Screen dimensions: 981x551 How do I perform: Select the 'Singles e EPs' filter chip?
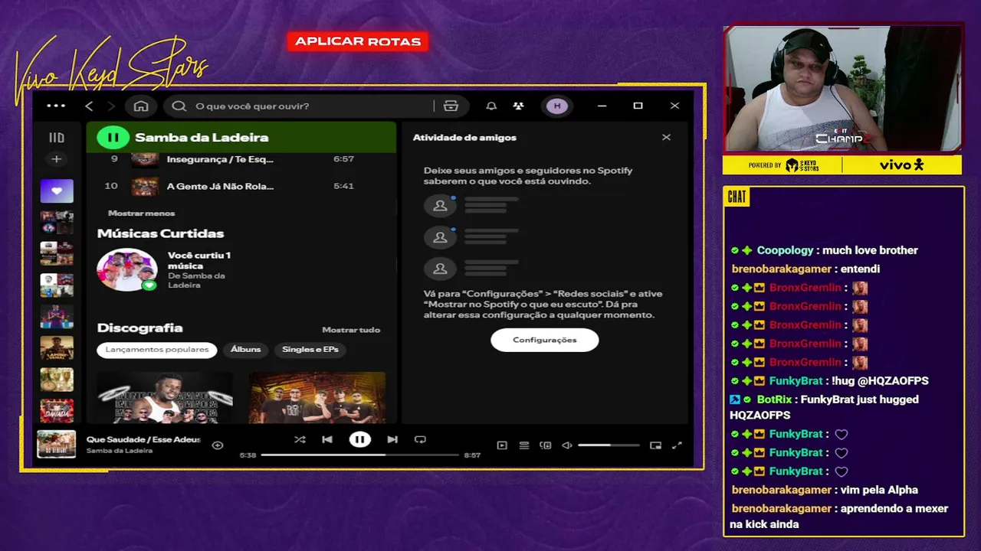pyautogui.click(x=310, y=350)
